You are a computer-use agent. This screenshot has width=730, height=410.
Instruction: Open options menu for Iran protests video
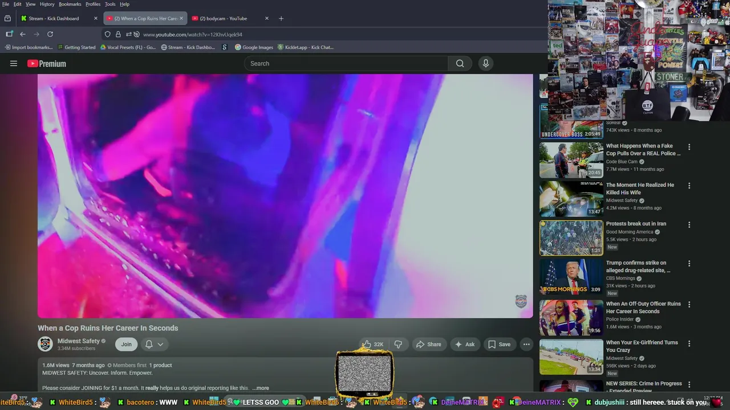[689, 225]
